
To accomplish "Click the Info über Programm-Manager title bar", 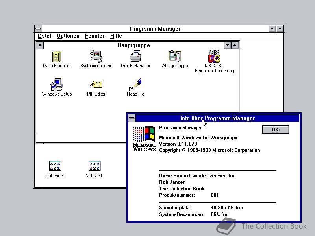I will click(217, 118).
